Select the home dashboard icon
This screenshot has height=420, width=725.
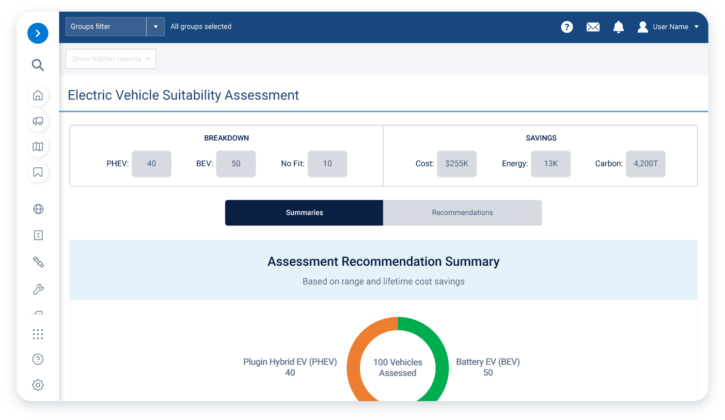point(38,96)
